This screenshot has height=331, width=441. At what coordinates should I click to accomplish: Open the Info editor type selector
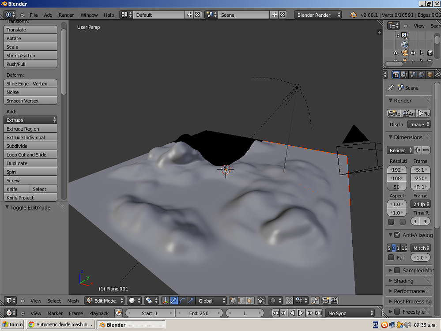[x=10, y=15]
